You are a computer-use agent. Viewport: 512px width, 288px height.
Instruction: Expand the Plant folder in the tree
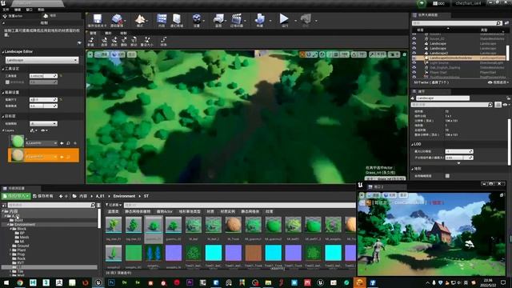pyautogui.click(x=10, y=250)
